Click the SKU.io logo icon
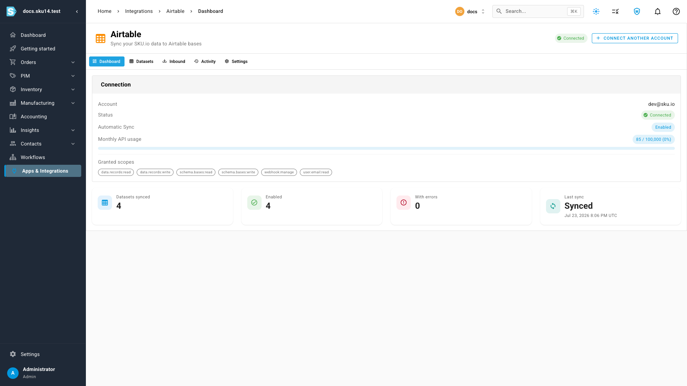This screenshot has width=687, height=386. coord(11,11)
